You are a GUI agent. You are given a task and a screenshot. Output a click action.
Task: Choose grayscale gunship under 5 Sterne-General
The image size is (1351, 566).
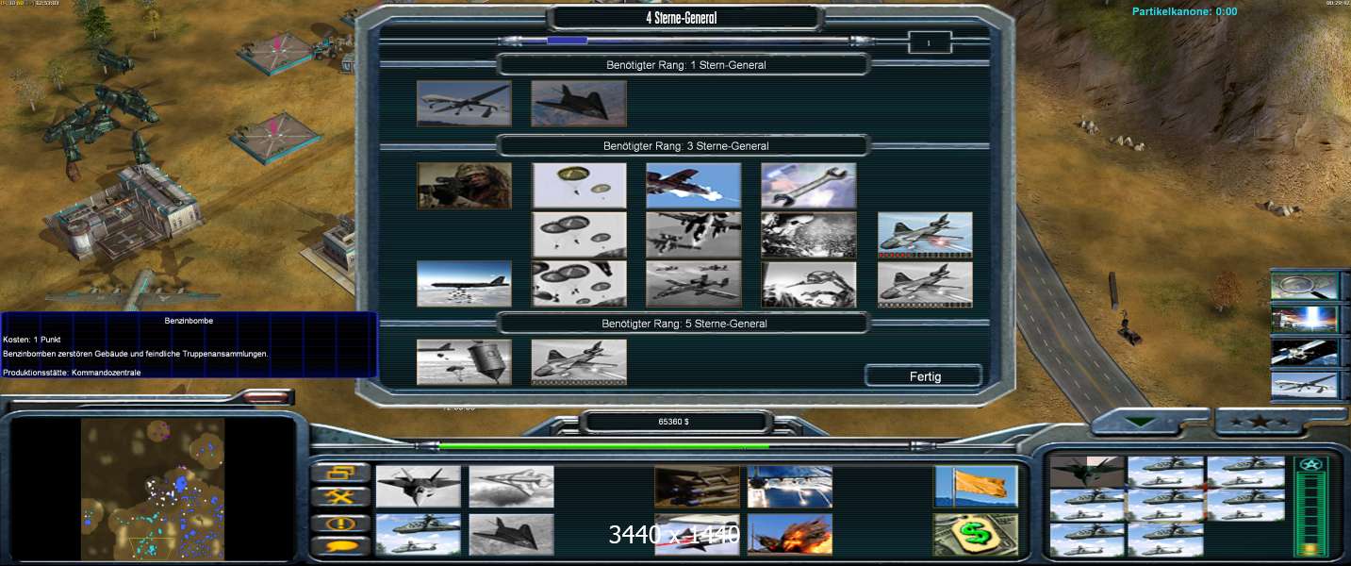[x=579, y=362]
